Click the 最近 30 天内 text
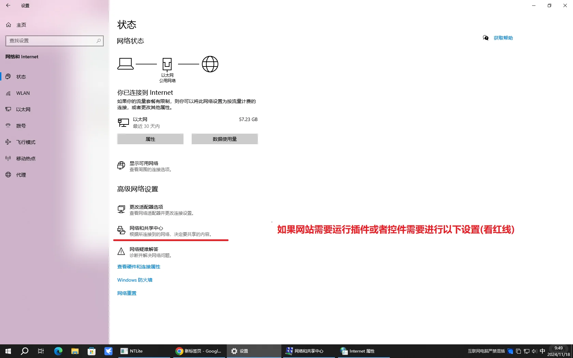Image resolution: width=573 pixels, height=358 pixels. (x=146, y=126)
